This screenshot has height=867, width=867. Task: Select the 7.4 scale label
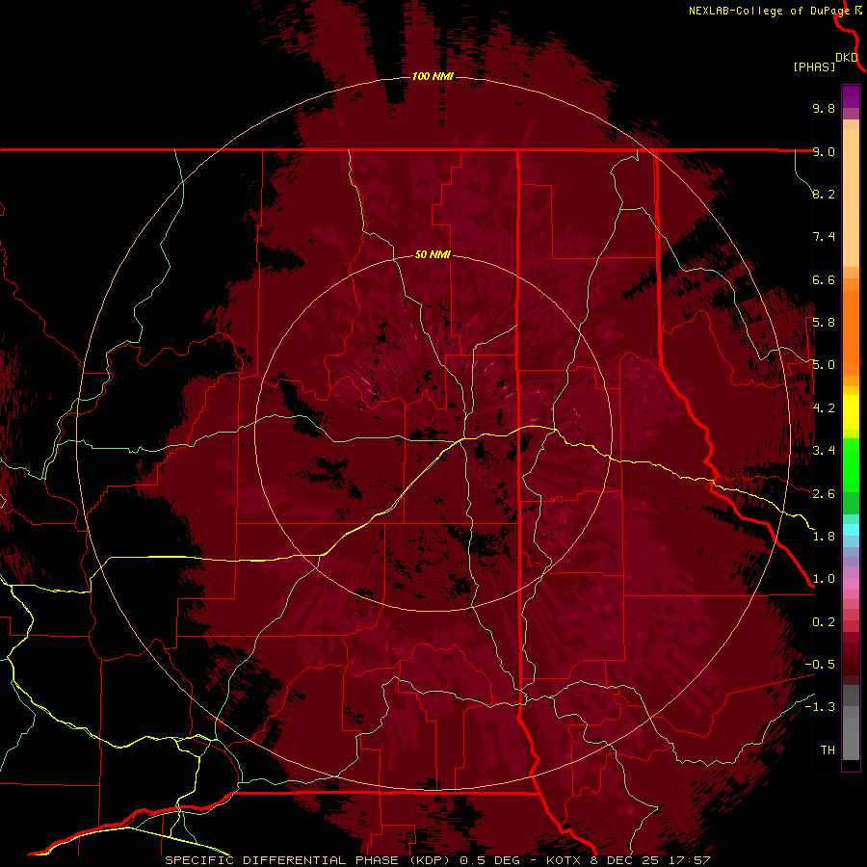pos(824,237)
